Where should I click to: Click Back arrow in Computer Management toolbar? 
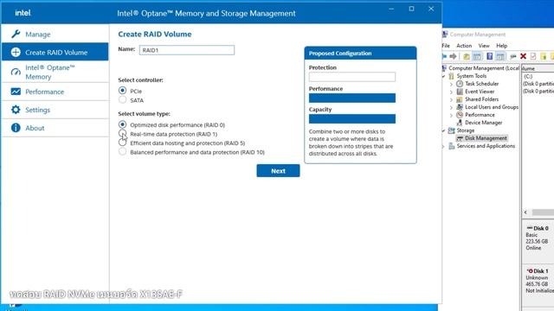pyautogui.click(x=444, y=56)
